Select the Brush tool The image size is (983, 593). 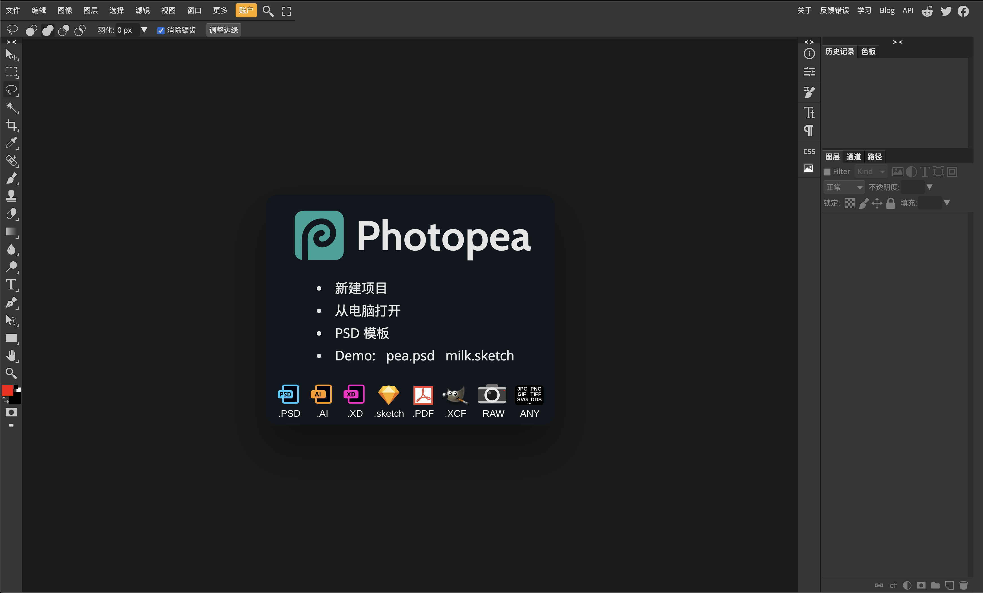pos(11,179)
